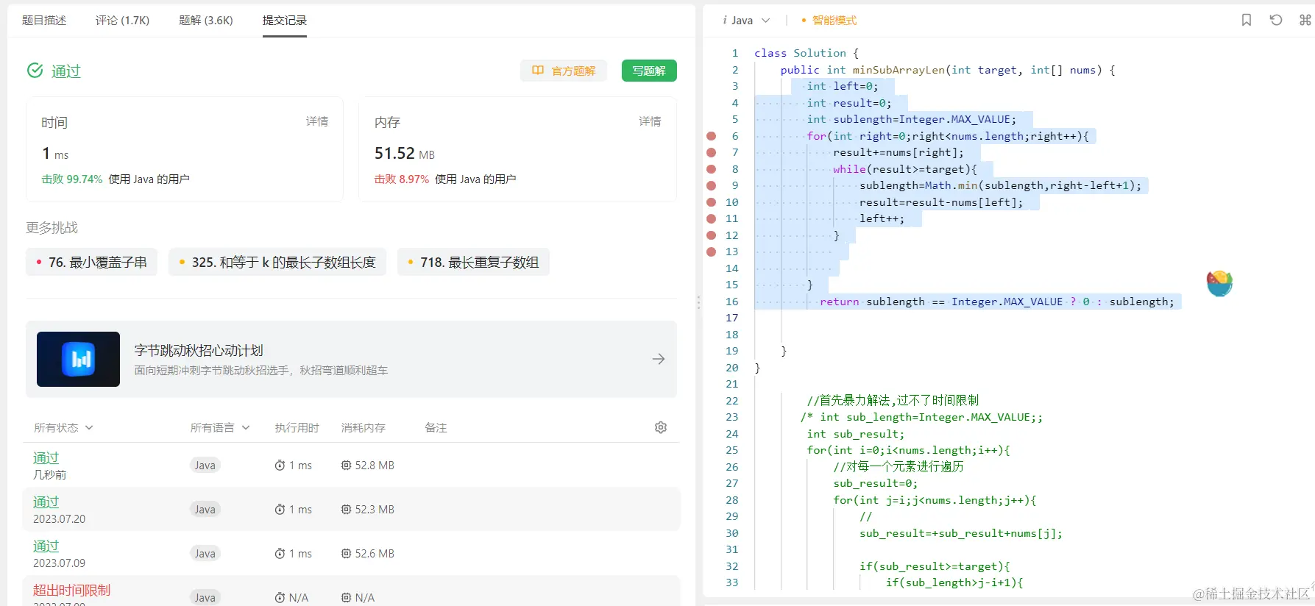Click the reset code icon in editor toolbar
This screenshot has height=606, width=1315.
click(1276, 20)
